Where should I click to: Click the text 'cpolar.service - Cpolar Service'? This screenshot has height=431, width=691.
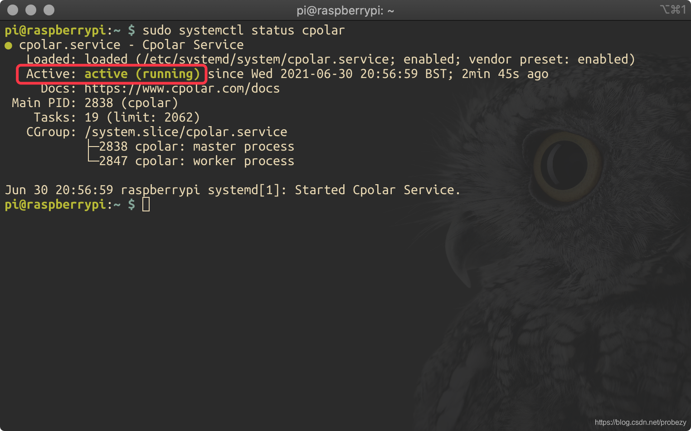(x=131, y=45)
